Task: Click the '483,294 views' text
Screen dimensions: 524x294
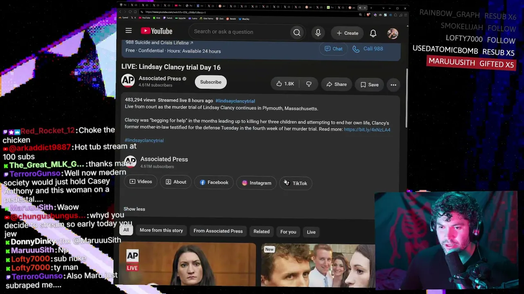Action: pos(140,100)
